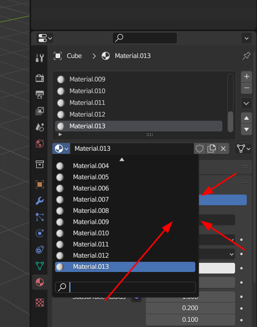Open the Object Data mesh tab

(x=40, y=266)
